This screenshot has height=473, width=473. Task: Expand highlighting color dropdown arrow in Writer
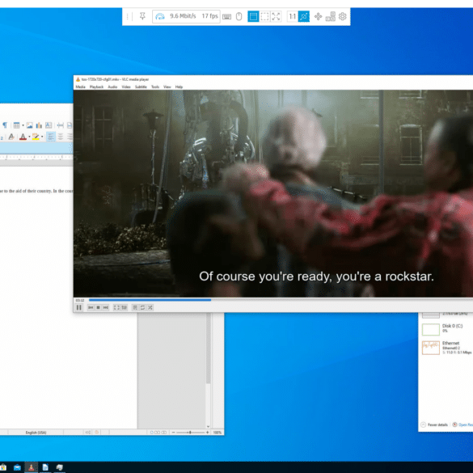(42, 137)
